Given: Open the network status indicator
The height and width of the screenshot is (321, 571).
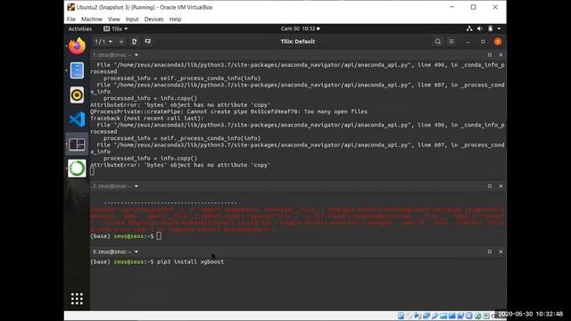Looking at the screenshot, I should coord(469,29).
